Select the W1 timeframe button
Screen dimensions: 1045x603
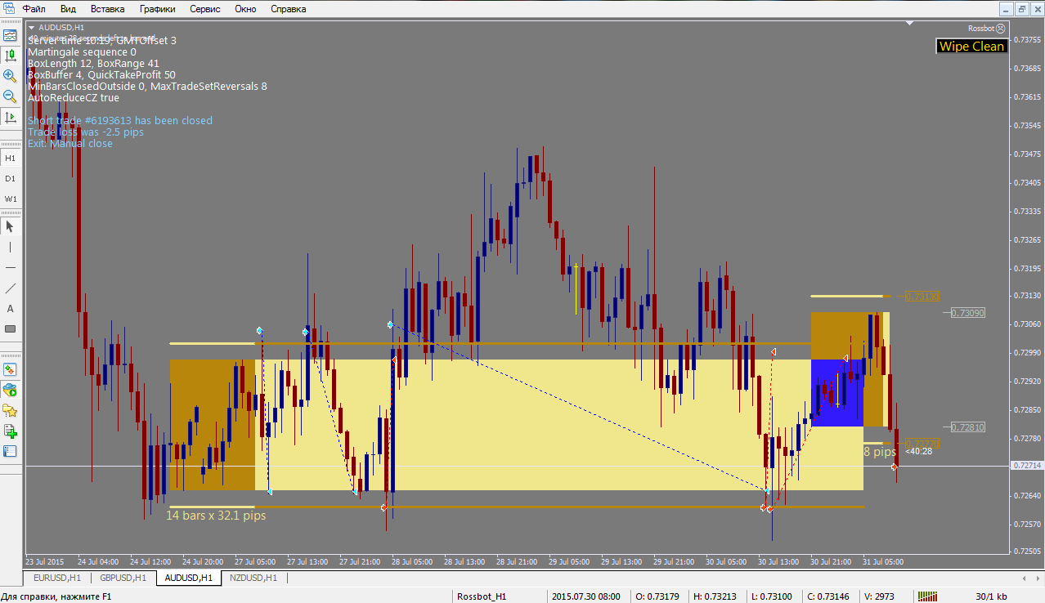tap(10, 199)
